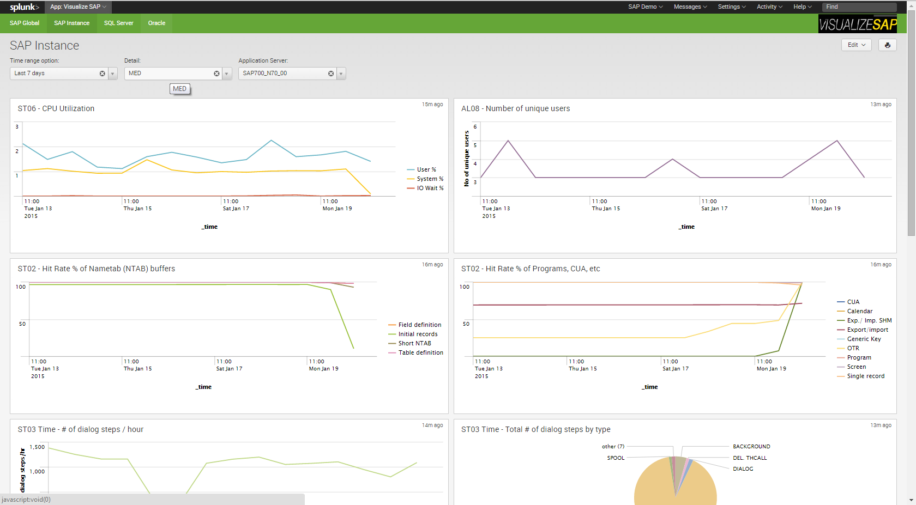Open the Time range dropdown arrow

(113, 74)
